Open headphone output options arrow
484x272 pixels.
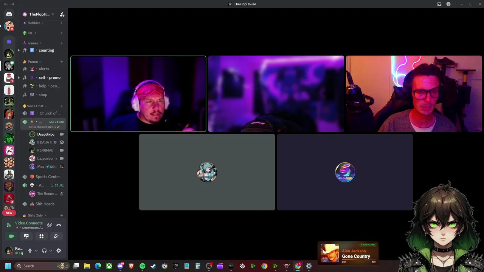51,250
